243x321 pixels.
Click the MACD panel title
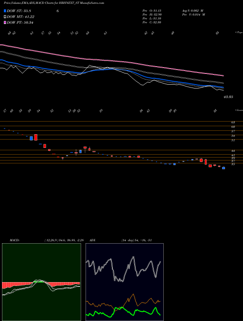click(x=15, y=240)
